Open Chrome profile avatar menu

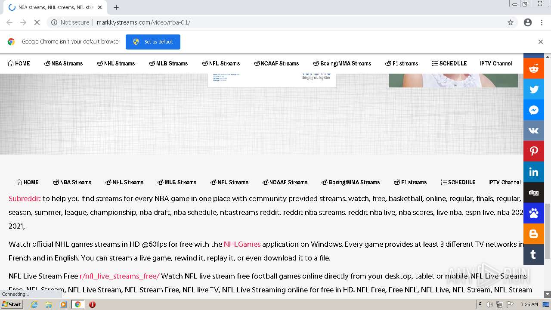[528, 22]
